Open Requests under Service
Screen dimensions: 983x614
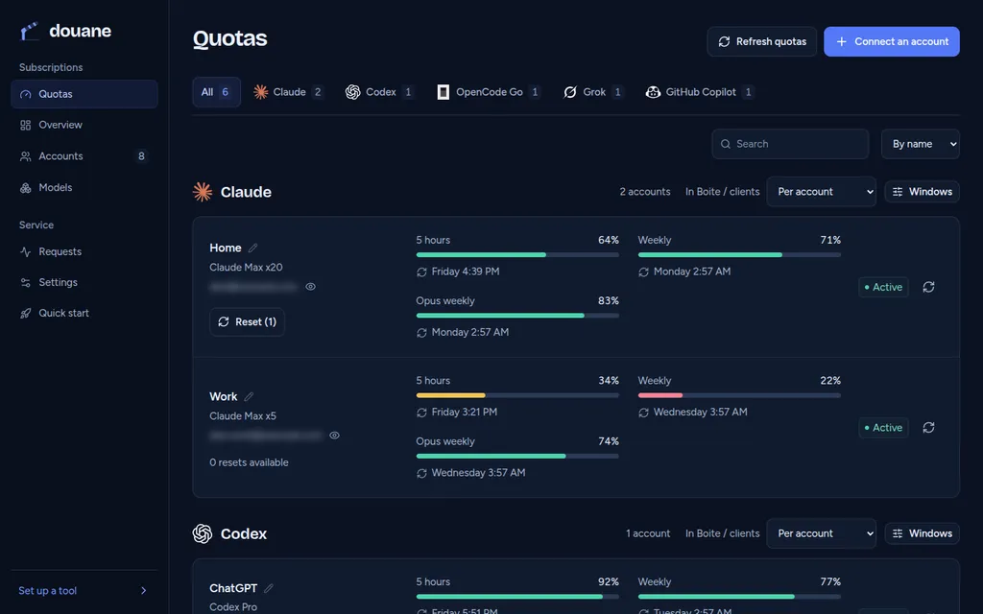pos(84,251)
